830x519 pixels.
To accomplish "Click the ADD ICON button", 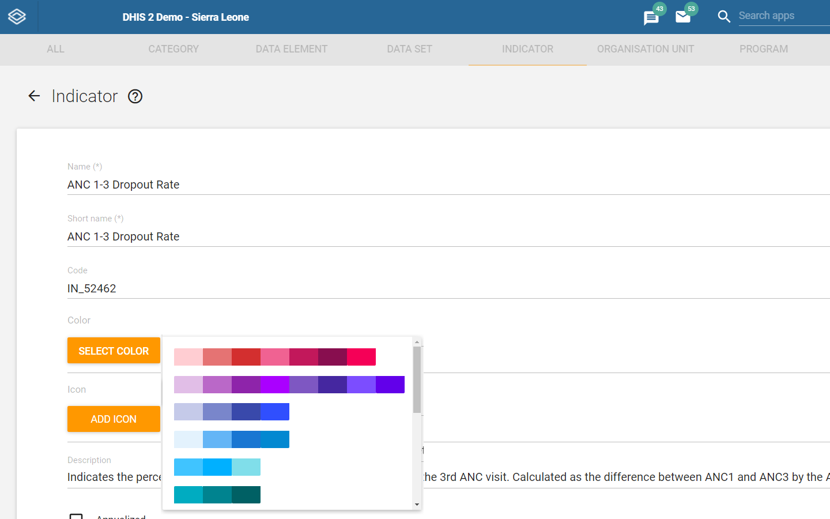I will [114, 419].
